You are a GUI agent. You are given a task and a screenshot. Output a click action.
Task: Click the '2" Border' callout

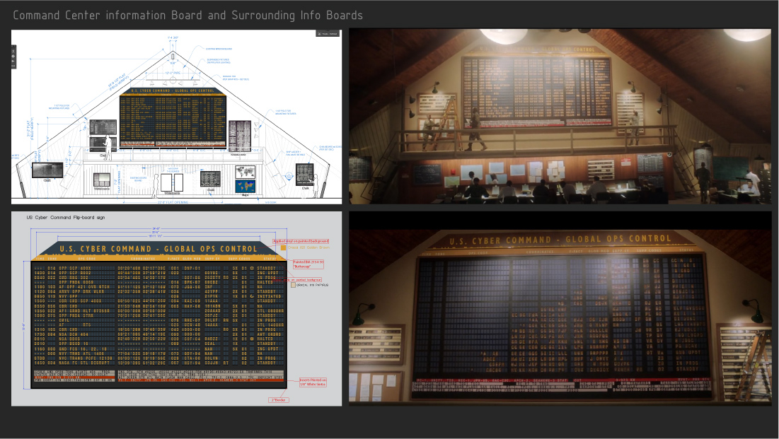coord(278,400)
